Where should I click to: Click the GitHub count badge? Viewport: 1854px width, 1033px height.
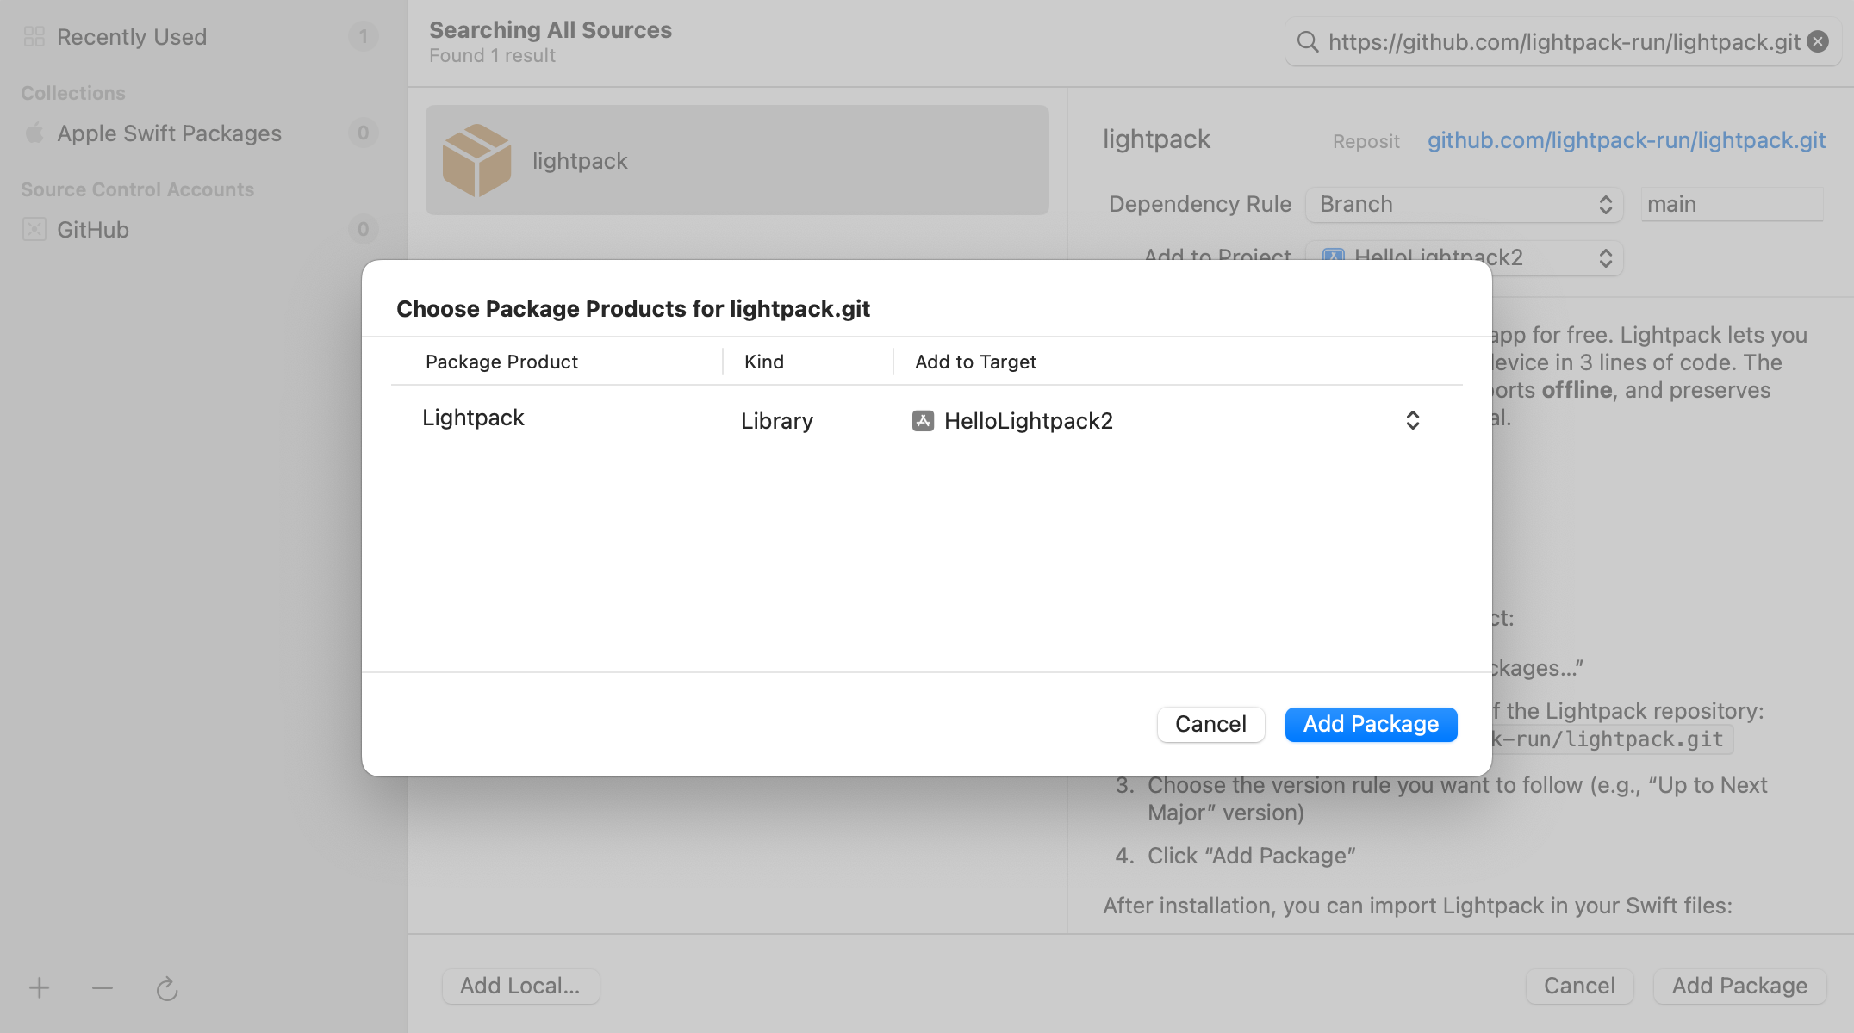(x=364, y=230)
